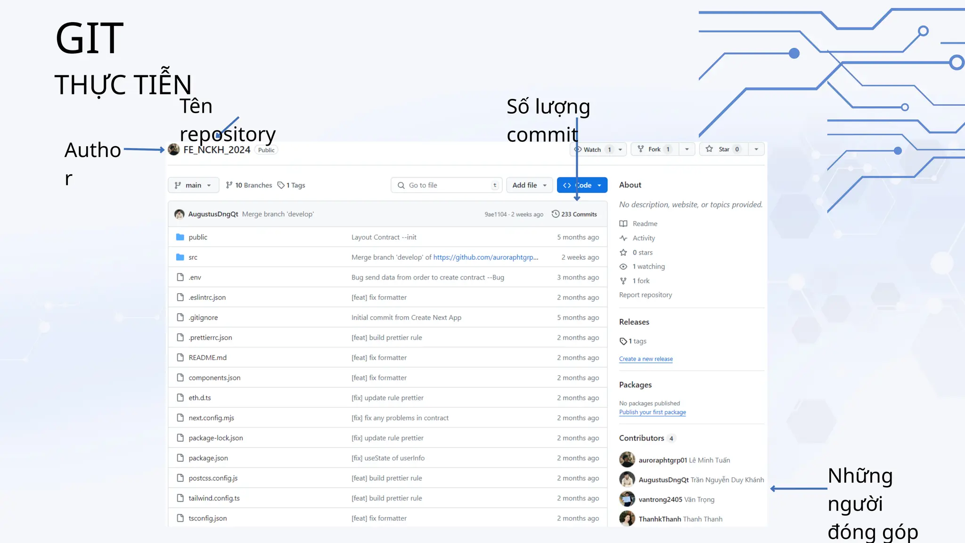Open contributor ThanhkThanh avatar

tap(627, 518)
